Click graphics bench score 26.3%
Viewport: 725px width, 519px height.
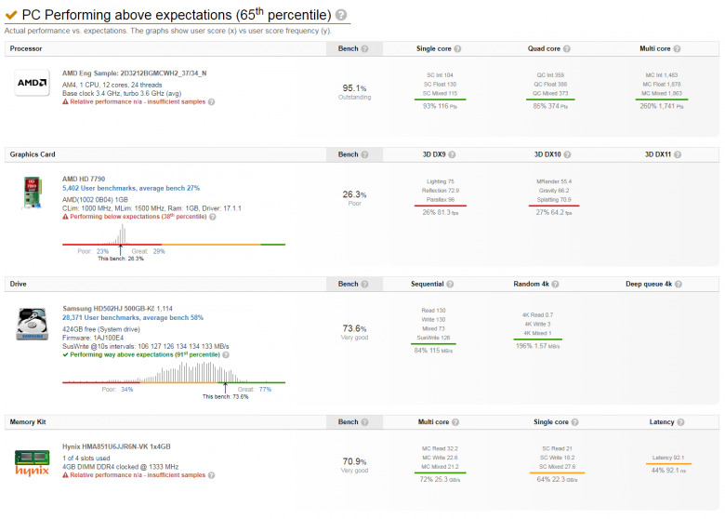355,194
